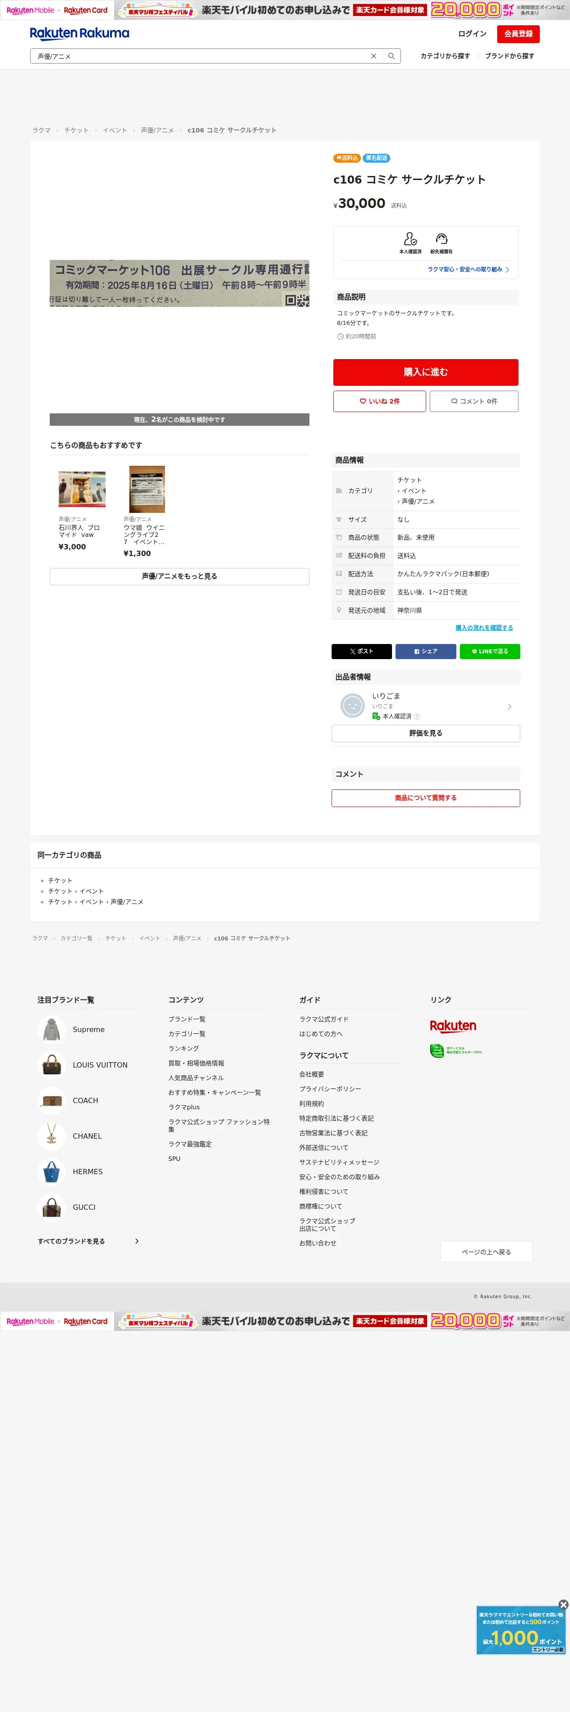The width and height of the screenshot is (570, 1712).
Task: Expand すべてのブランドを見る arrow
Action: point(137,1241)
